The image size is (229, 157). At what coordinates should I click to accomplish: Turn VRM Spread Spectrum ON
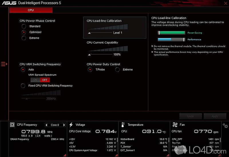[x=35, y=80]
